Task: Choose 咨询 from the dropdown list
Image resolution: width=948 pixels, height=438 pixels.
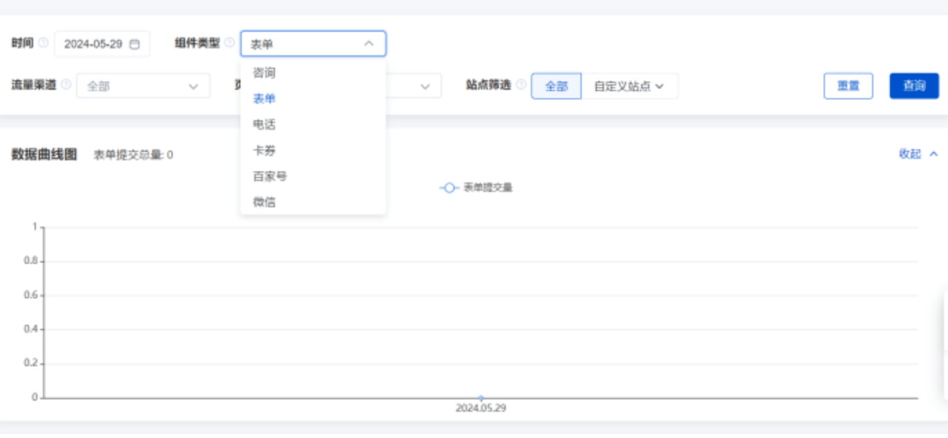Action: point(264,73)
